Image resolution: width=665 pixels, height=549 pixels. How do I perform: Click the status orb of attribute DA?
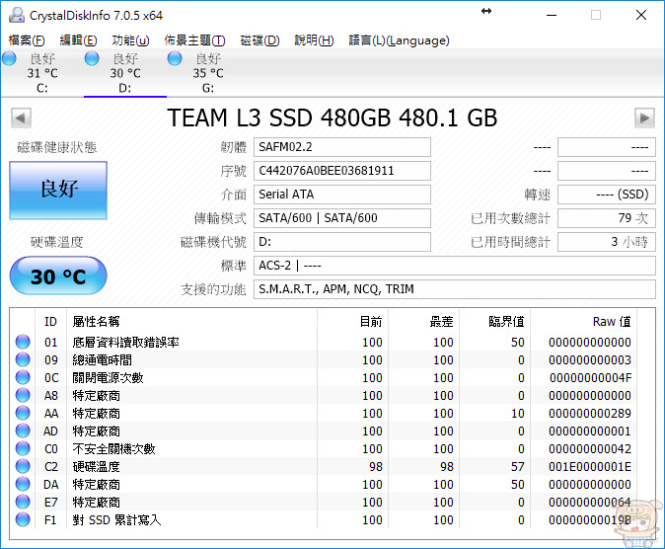click(x=23, y=485)
